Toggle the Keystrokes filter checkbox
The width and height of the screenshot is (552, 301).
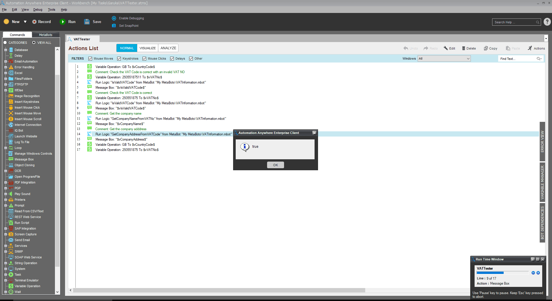(119, 59)
